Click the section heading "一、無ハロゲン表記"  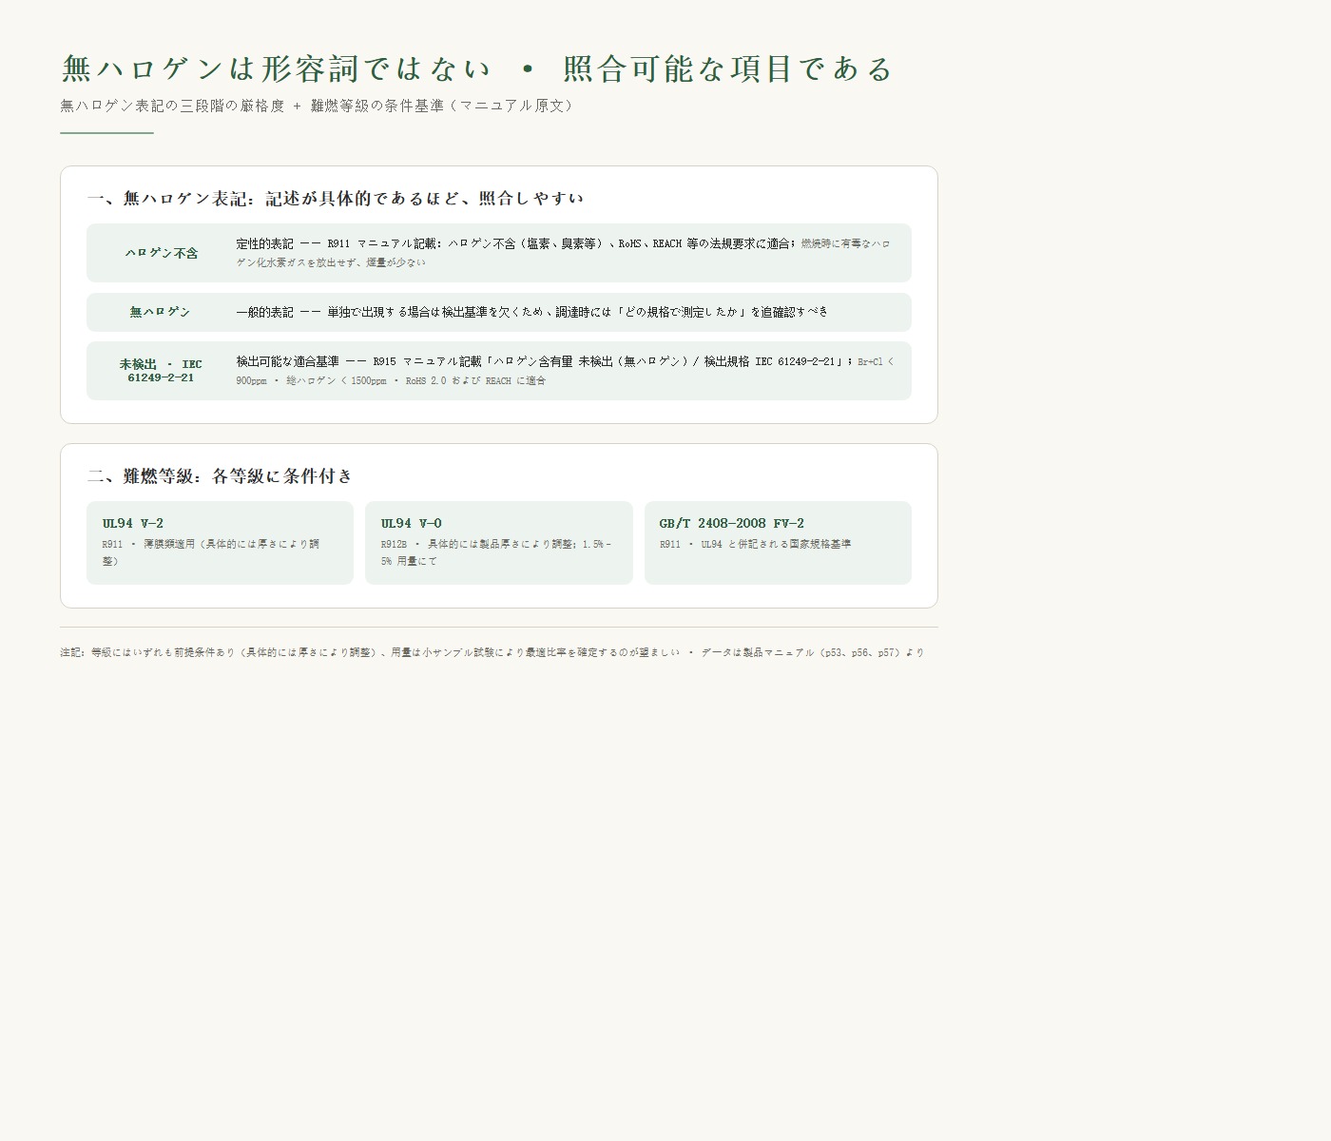(169, 199)
